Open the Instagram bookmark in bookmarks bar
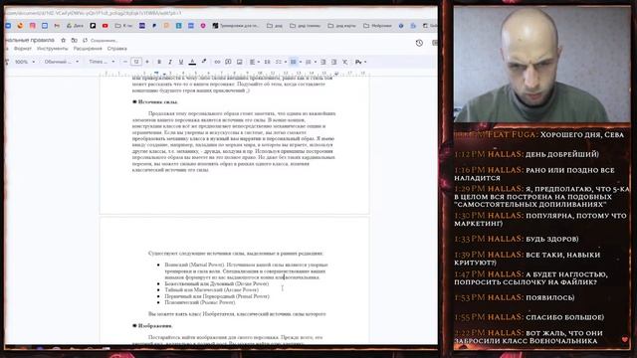 tap(33, 26)
